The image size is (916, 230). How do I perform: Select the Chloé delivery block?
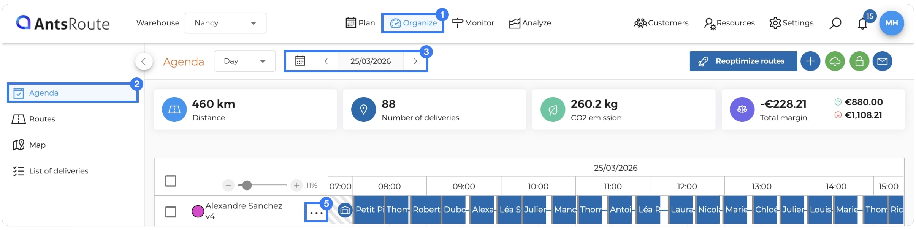tap(765, 210)
